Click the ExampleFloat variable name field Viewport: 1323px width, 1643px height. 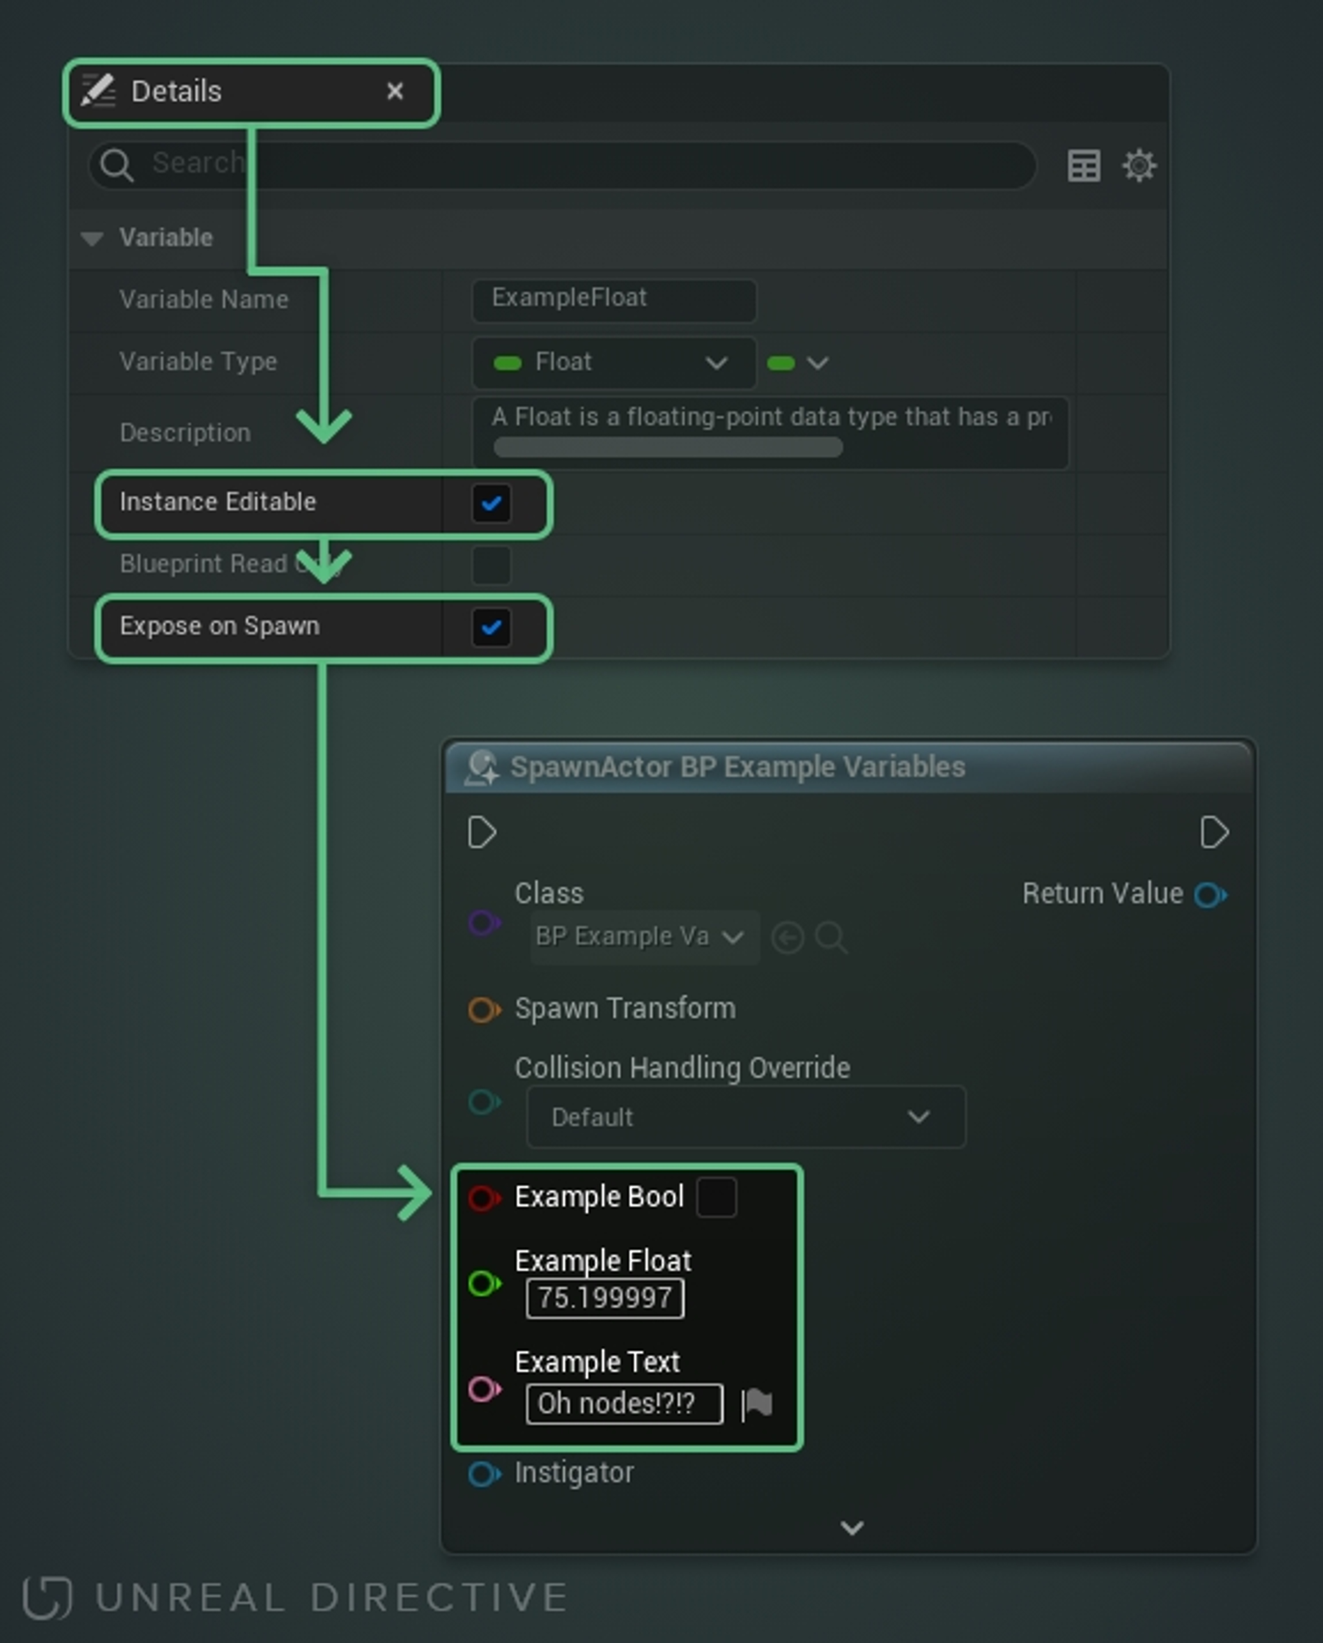click(x=614, y=299)
